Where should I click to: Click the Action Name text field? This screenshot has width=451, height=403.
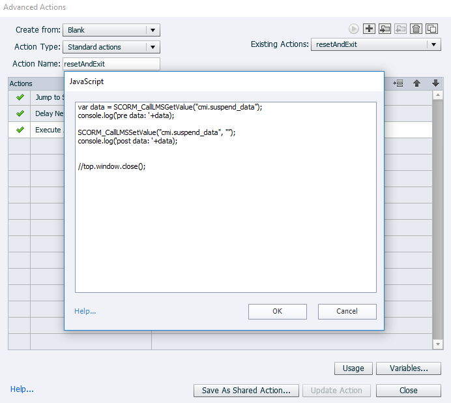point(111,64)
